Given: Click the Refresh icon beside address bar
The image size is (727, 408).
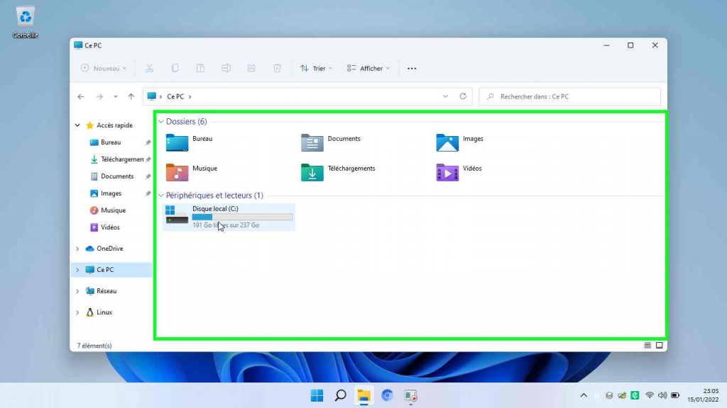Looking at the screenshot, I should [x=463, y=96].
